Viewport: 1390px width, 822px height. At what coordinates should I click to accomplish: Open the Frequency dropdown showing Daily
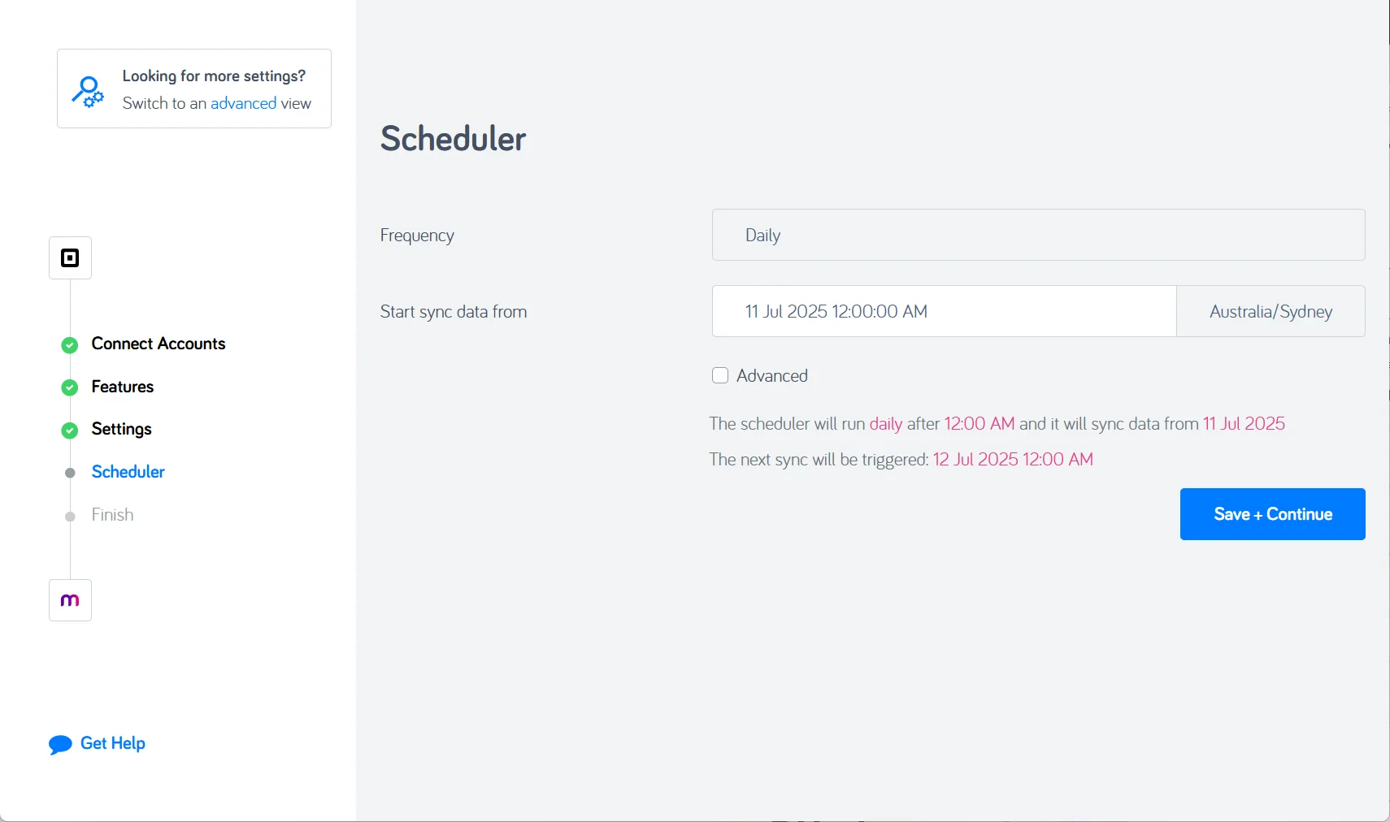[1038, 235]
